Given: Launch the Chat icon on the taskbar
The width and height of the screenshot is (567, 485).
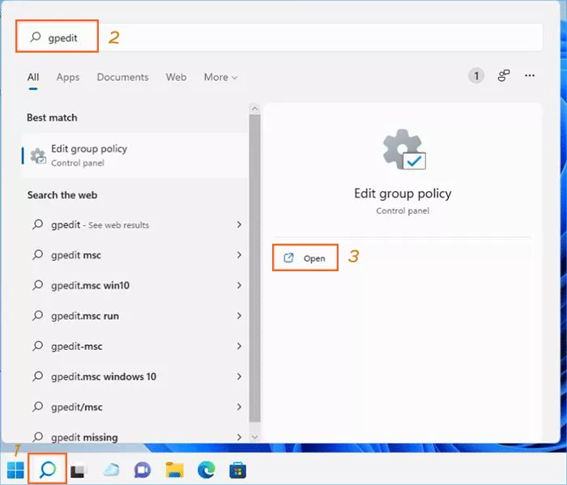Looking at the screenshot, I should (143, 470).
